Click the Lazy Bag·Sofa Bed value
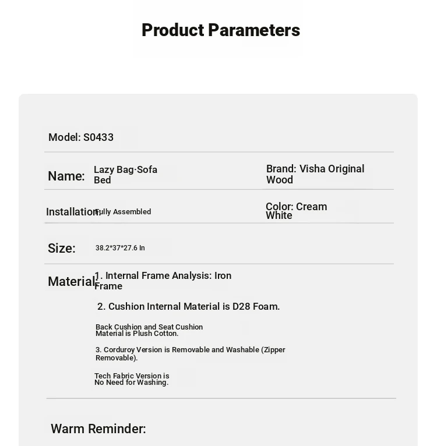Viewport: 437px width, 446px height. [x=125, y=175]
